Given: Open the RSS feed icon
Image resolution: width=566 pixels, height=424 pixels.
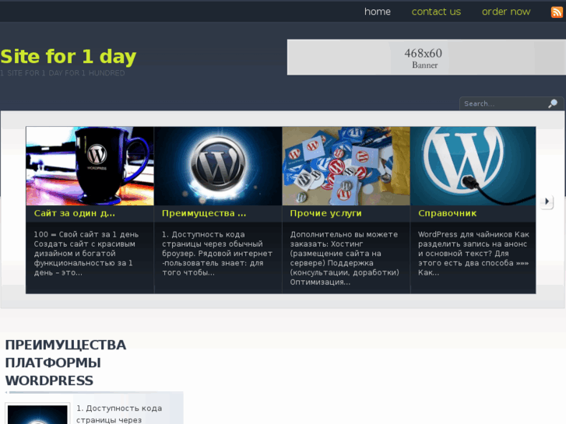Looking at the screenshot, I should point(557,12).
